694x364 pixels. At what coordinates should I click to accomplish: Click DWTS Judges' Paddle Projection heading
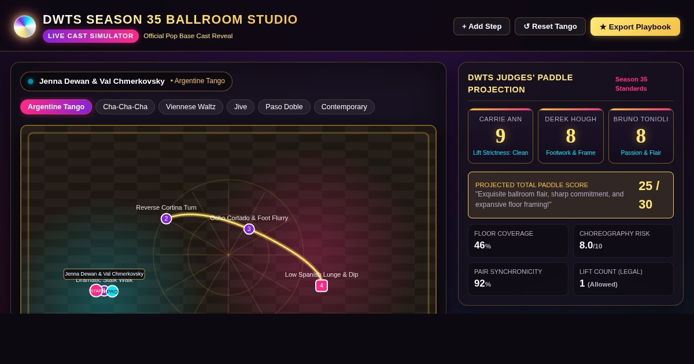tap(520, 84)
